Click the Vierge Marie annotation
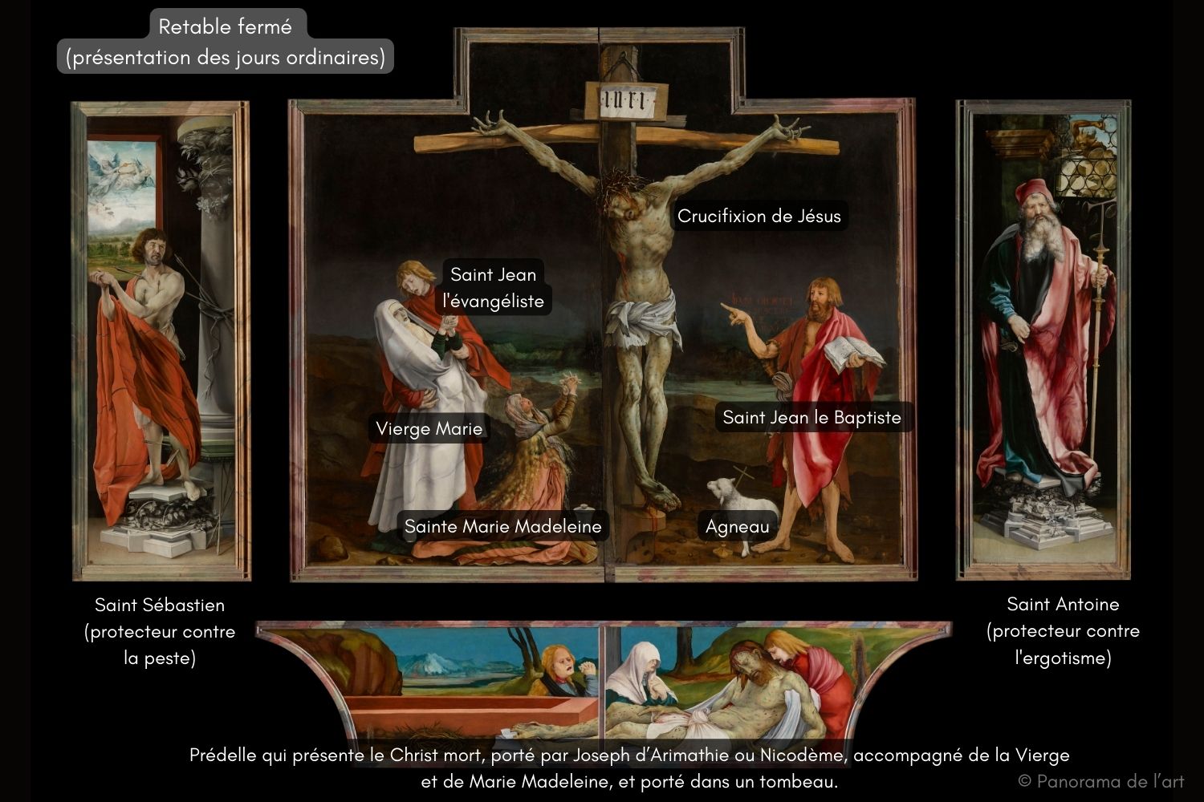The height and width of the screenshot is (802, 1204). [430, 429]
